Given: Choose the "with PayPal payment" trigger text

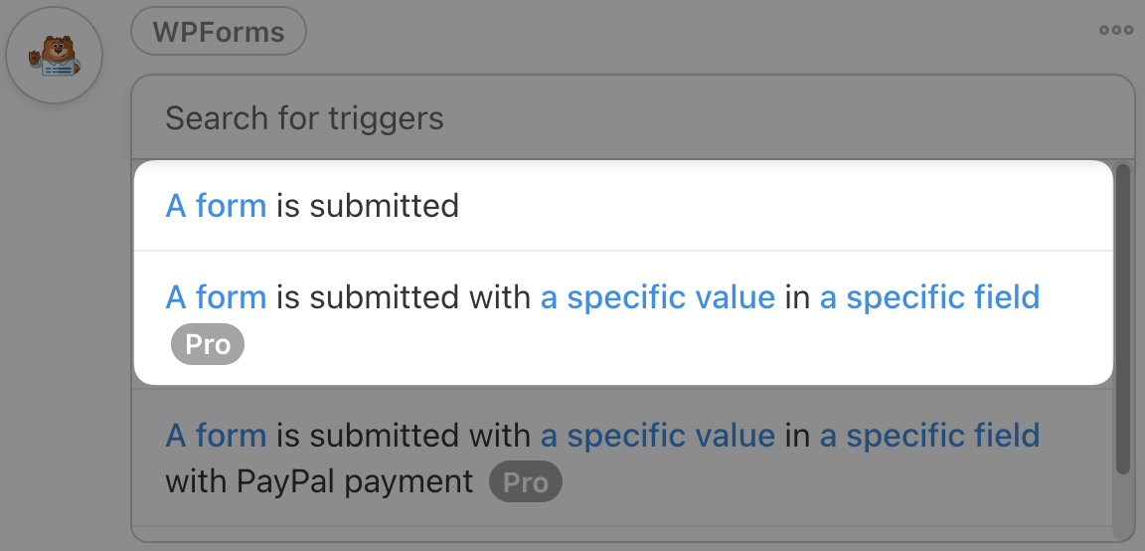Looking at the screenshot, I should 319,482.
